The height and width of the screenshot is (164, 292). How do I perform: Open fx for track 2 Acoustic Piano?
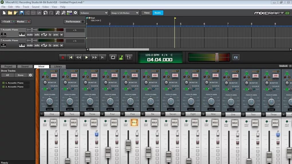(50, 45)
